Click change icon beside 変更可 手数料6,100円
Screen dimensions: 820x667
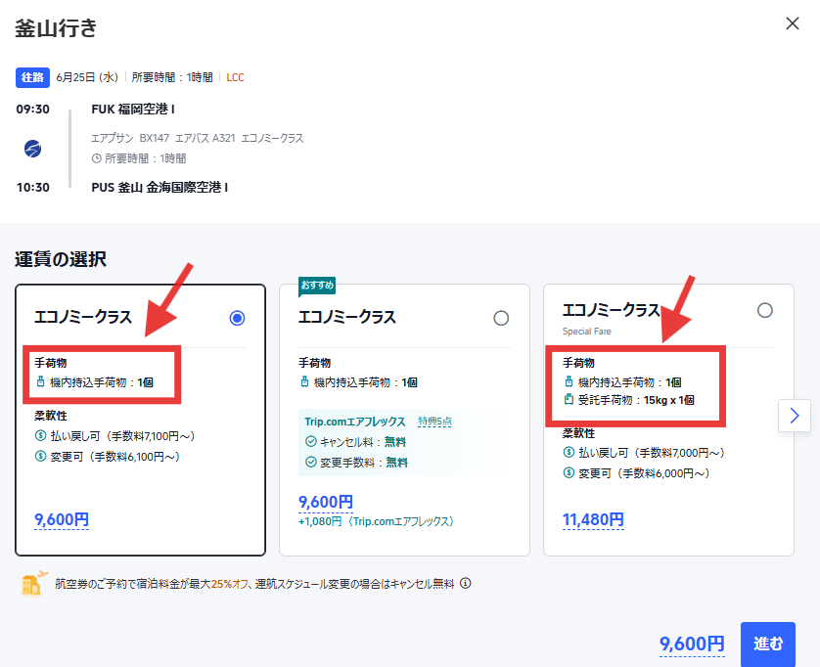coord(41,457)
